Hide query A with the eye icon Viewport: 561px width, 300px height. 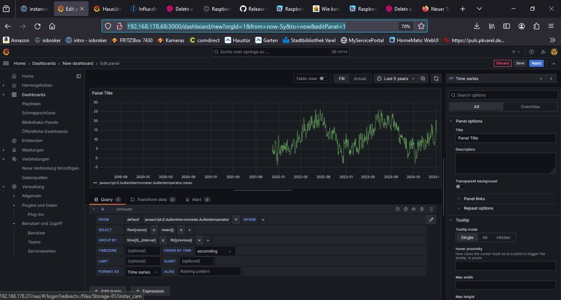point(413,209)
